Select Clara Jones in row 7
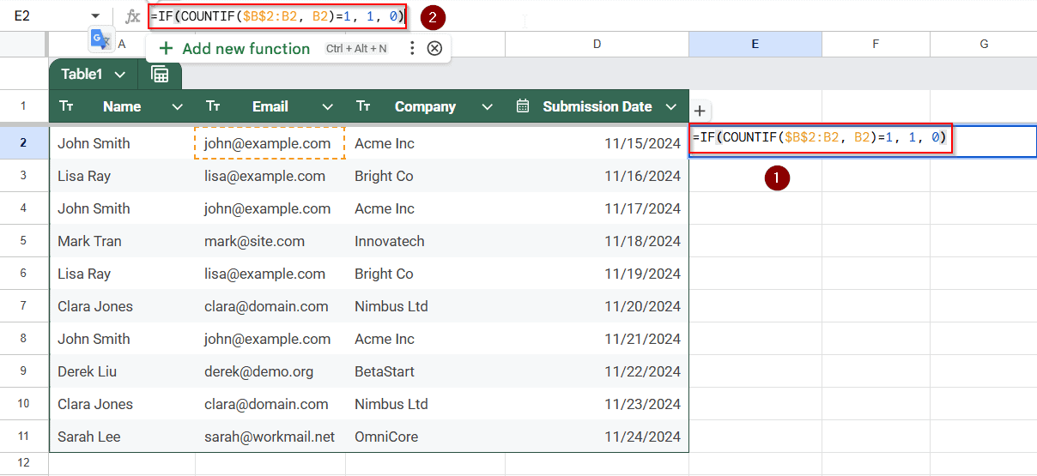 coord(122,306)
